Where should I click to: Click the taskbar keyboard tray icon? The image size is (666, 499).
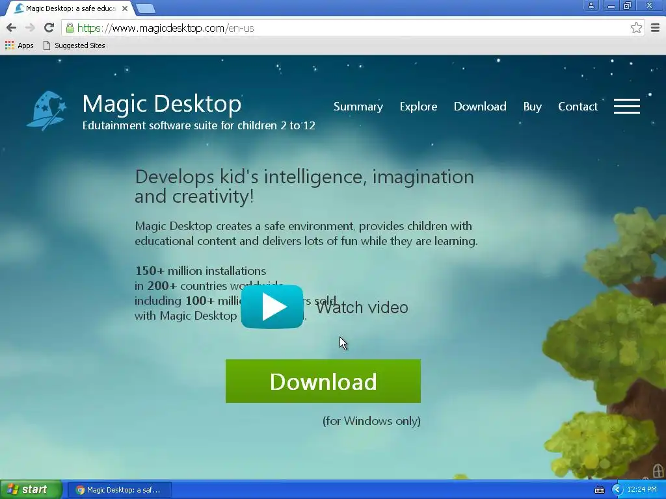click(599, 490)
